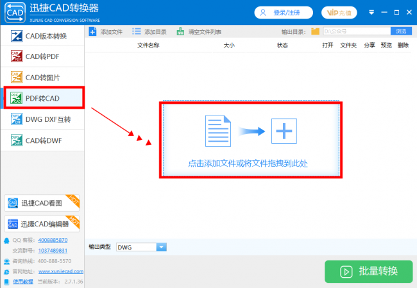
Task: Click the 输出目录 label
Action: click(294, 32)
